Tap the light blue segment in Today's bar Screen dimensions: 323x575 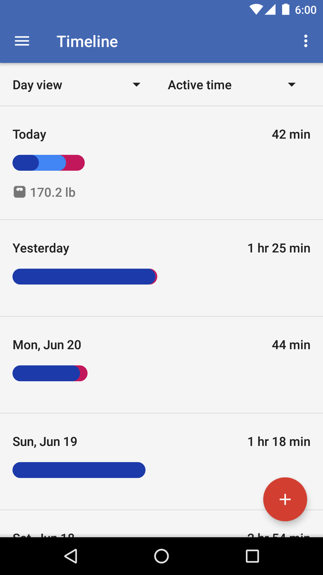(50, 163)
